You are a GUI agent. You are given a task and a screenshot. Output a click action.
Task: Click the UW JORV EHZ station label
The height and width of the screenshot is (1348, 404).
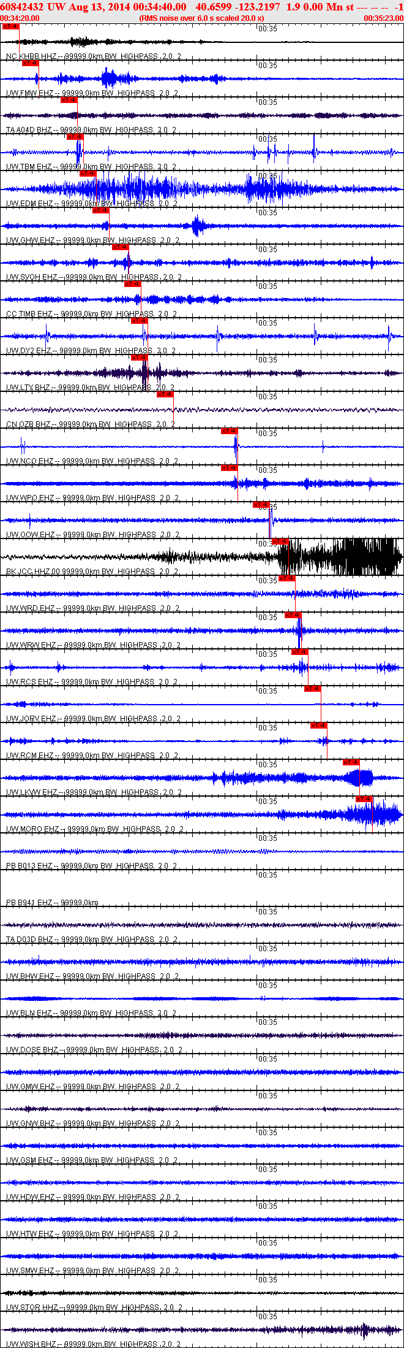[94, 719]
